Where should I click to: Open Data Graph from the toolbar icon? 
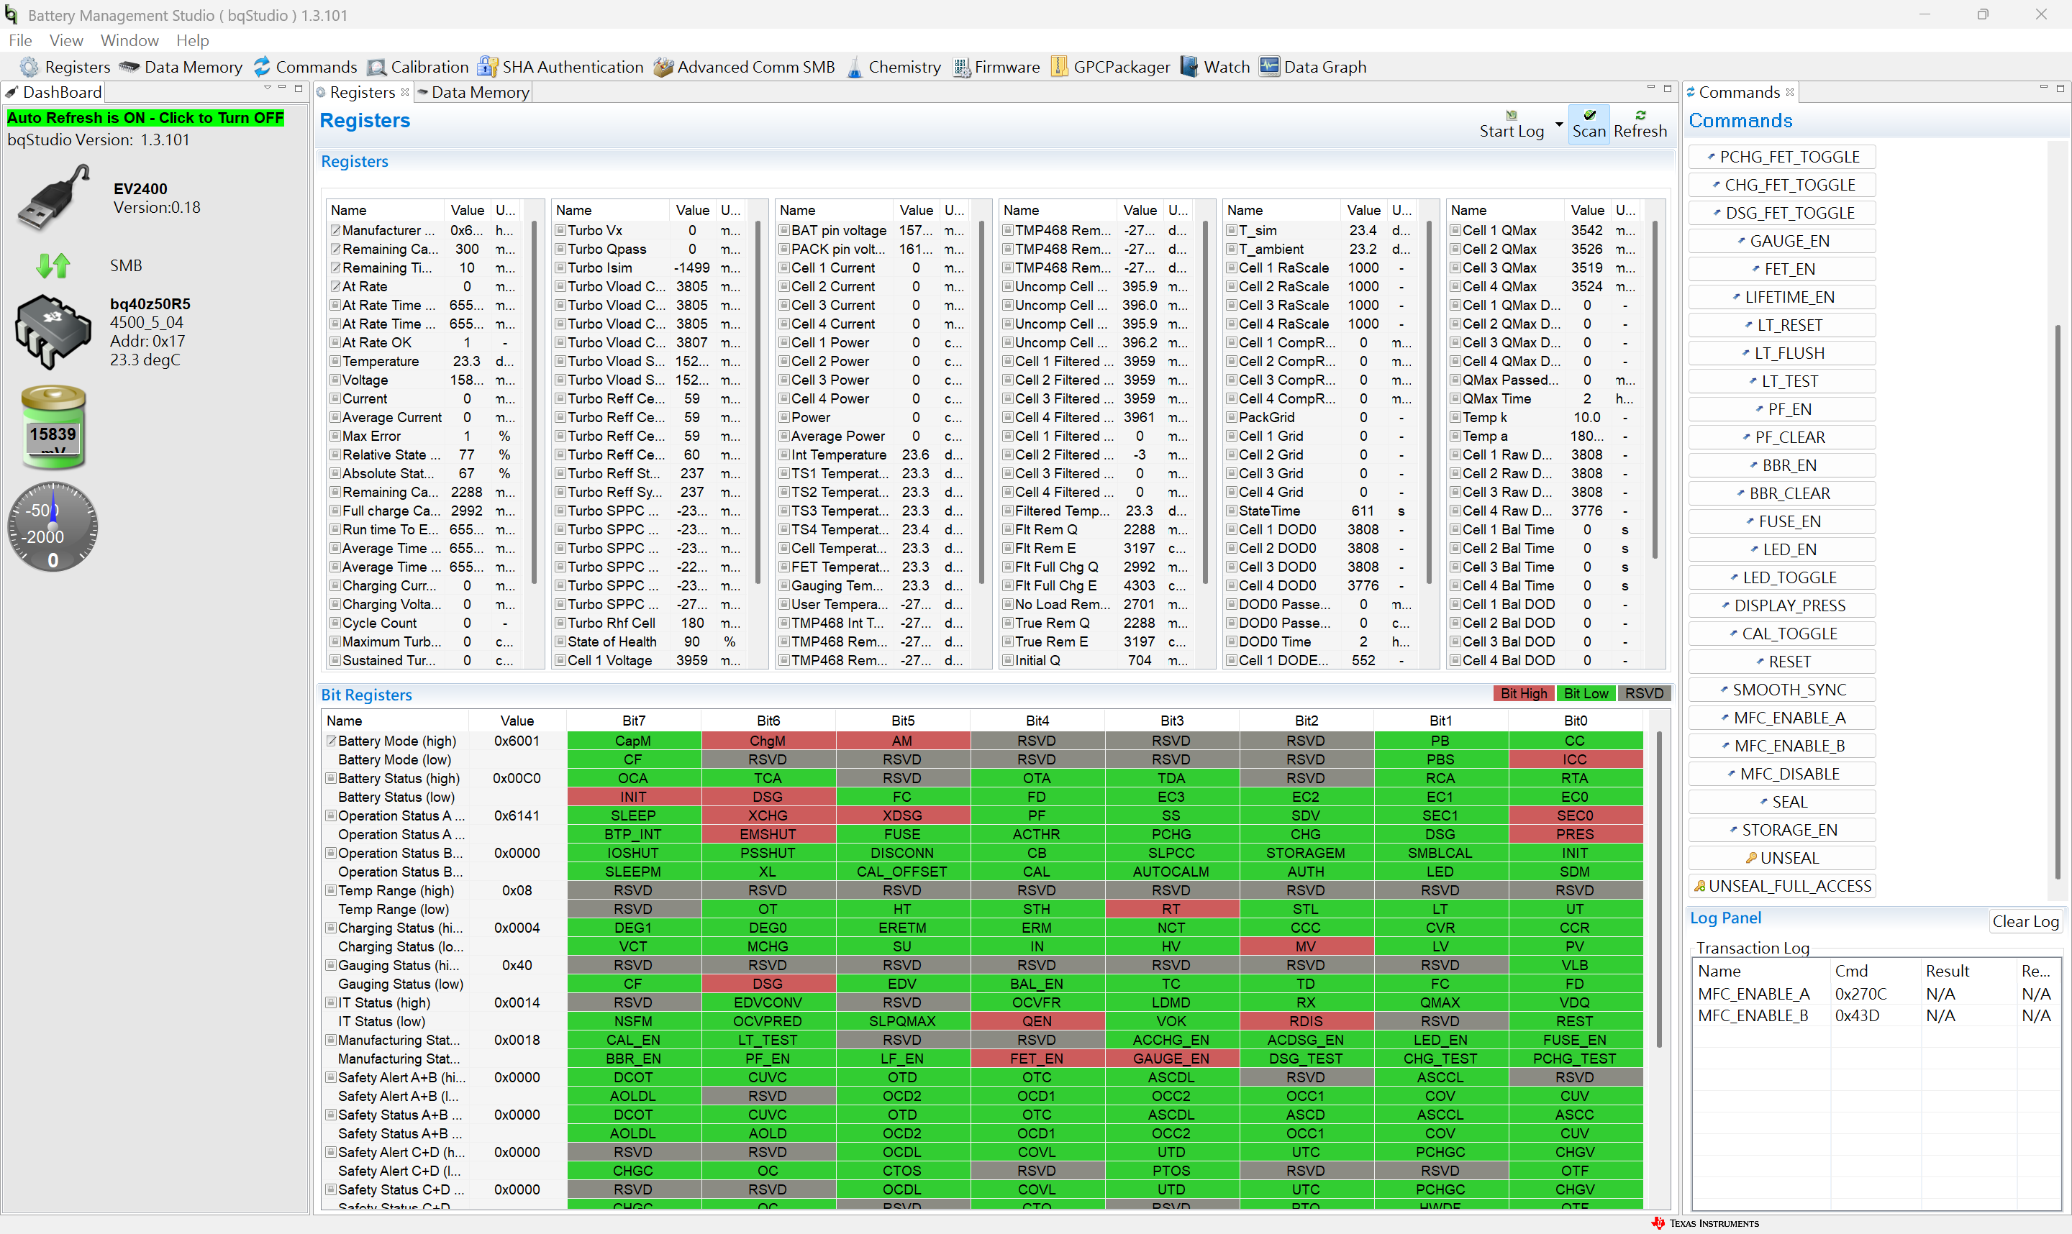(x=1269, y=67)
